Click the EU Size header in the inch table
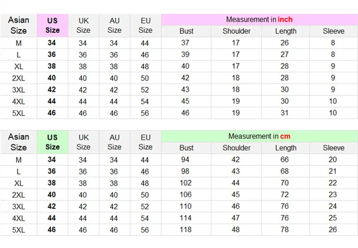 coord(145,25)
